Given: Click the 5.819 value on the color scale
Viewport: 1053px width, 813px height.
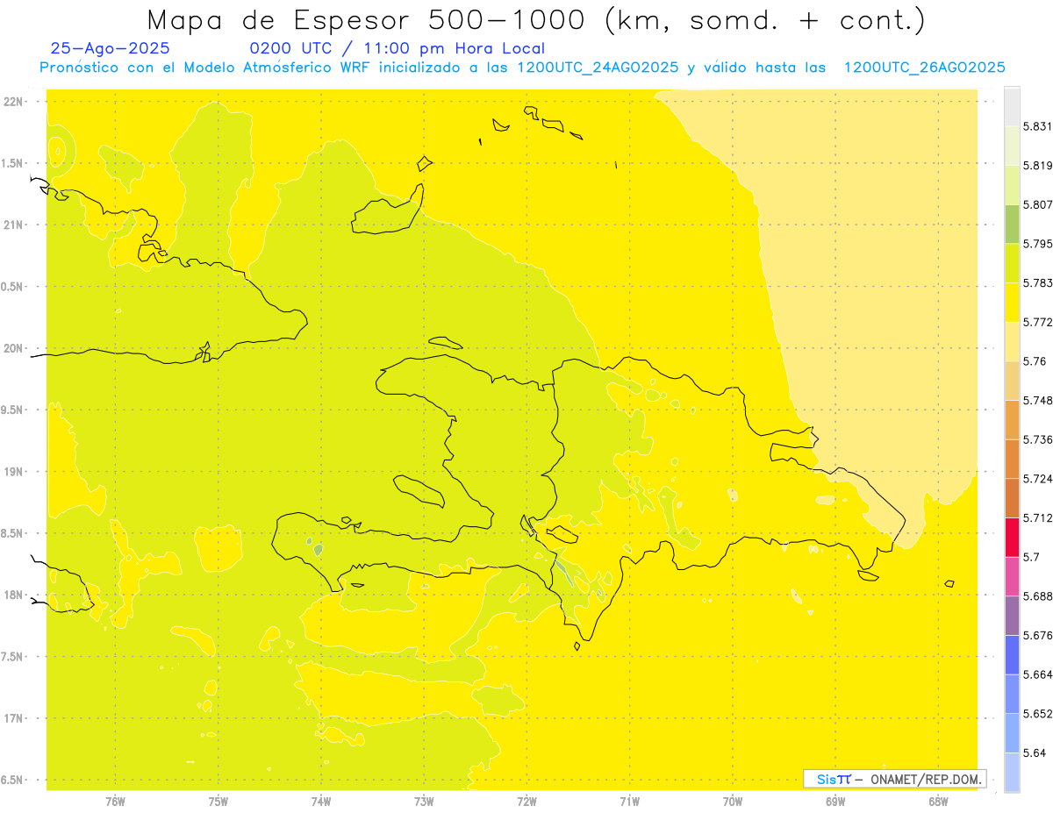Looking at the screenshot, I should point(1037,166).
